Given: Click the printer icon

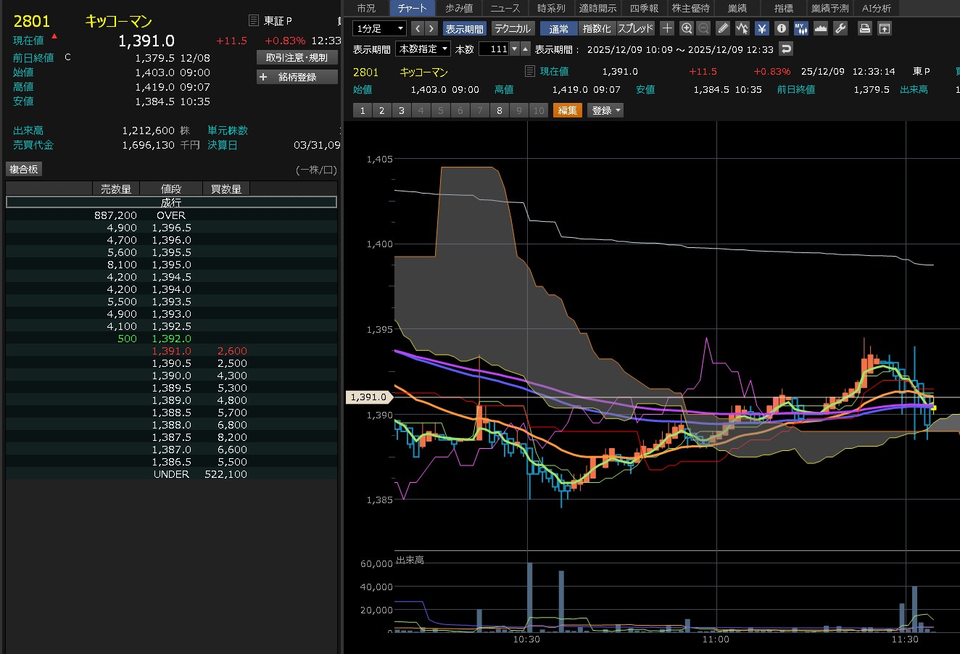Looking at the screenshot, I should coord(864,28).
